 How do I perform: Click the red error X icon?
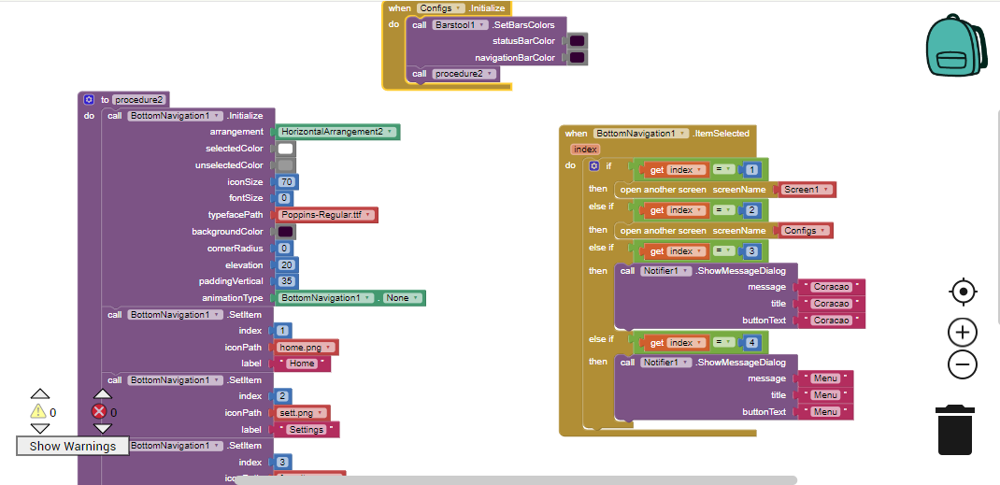coord(100,411)
